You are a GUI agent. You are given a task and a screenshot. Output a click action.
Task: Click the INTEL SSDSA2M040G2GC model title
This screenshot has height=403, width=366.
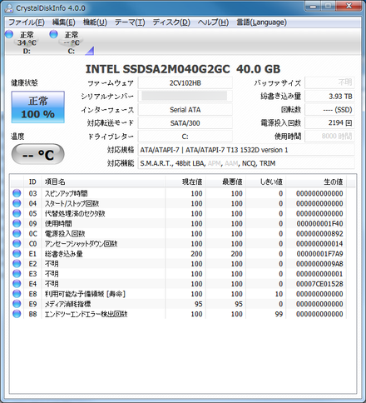(157, 69)
